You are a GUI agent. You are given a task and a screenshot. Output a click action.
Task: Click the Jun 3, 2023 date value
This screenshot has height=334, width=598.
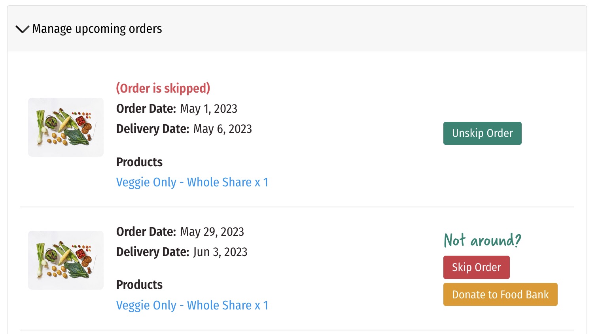click(x=220, y=252)
